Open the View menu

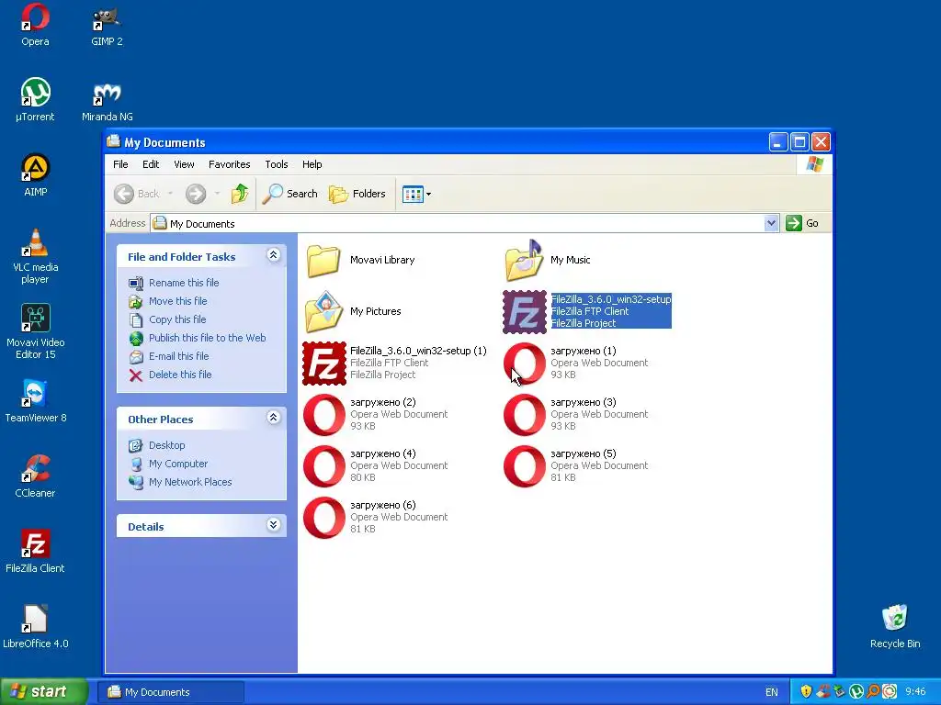pyautogui.click(x=184, y=164)
